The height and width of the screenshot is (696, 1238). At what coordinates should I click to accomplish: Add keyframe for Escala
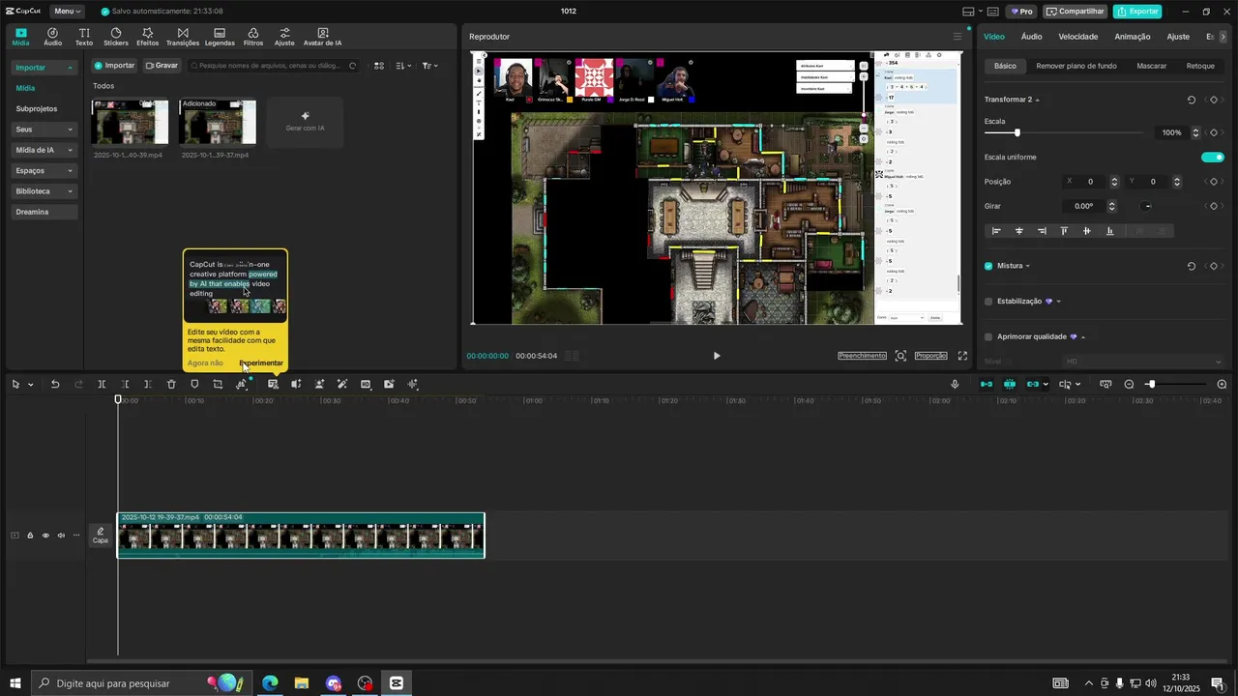1213,132
